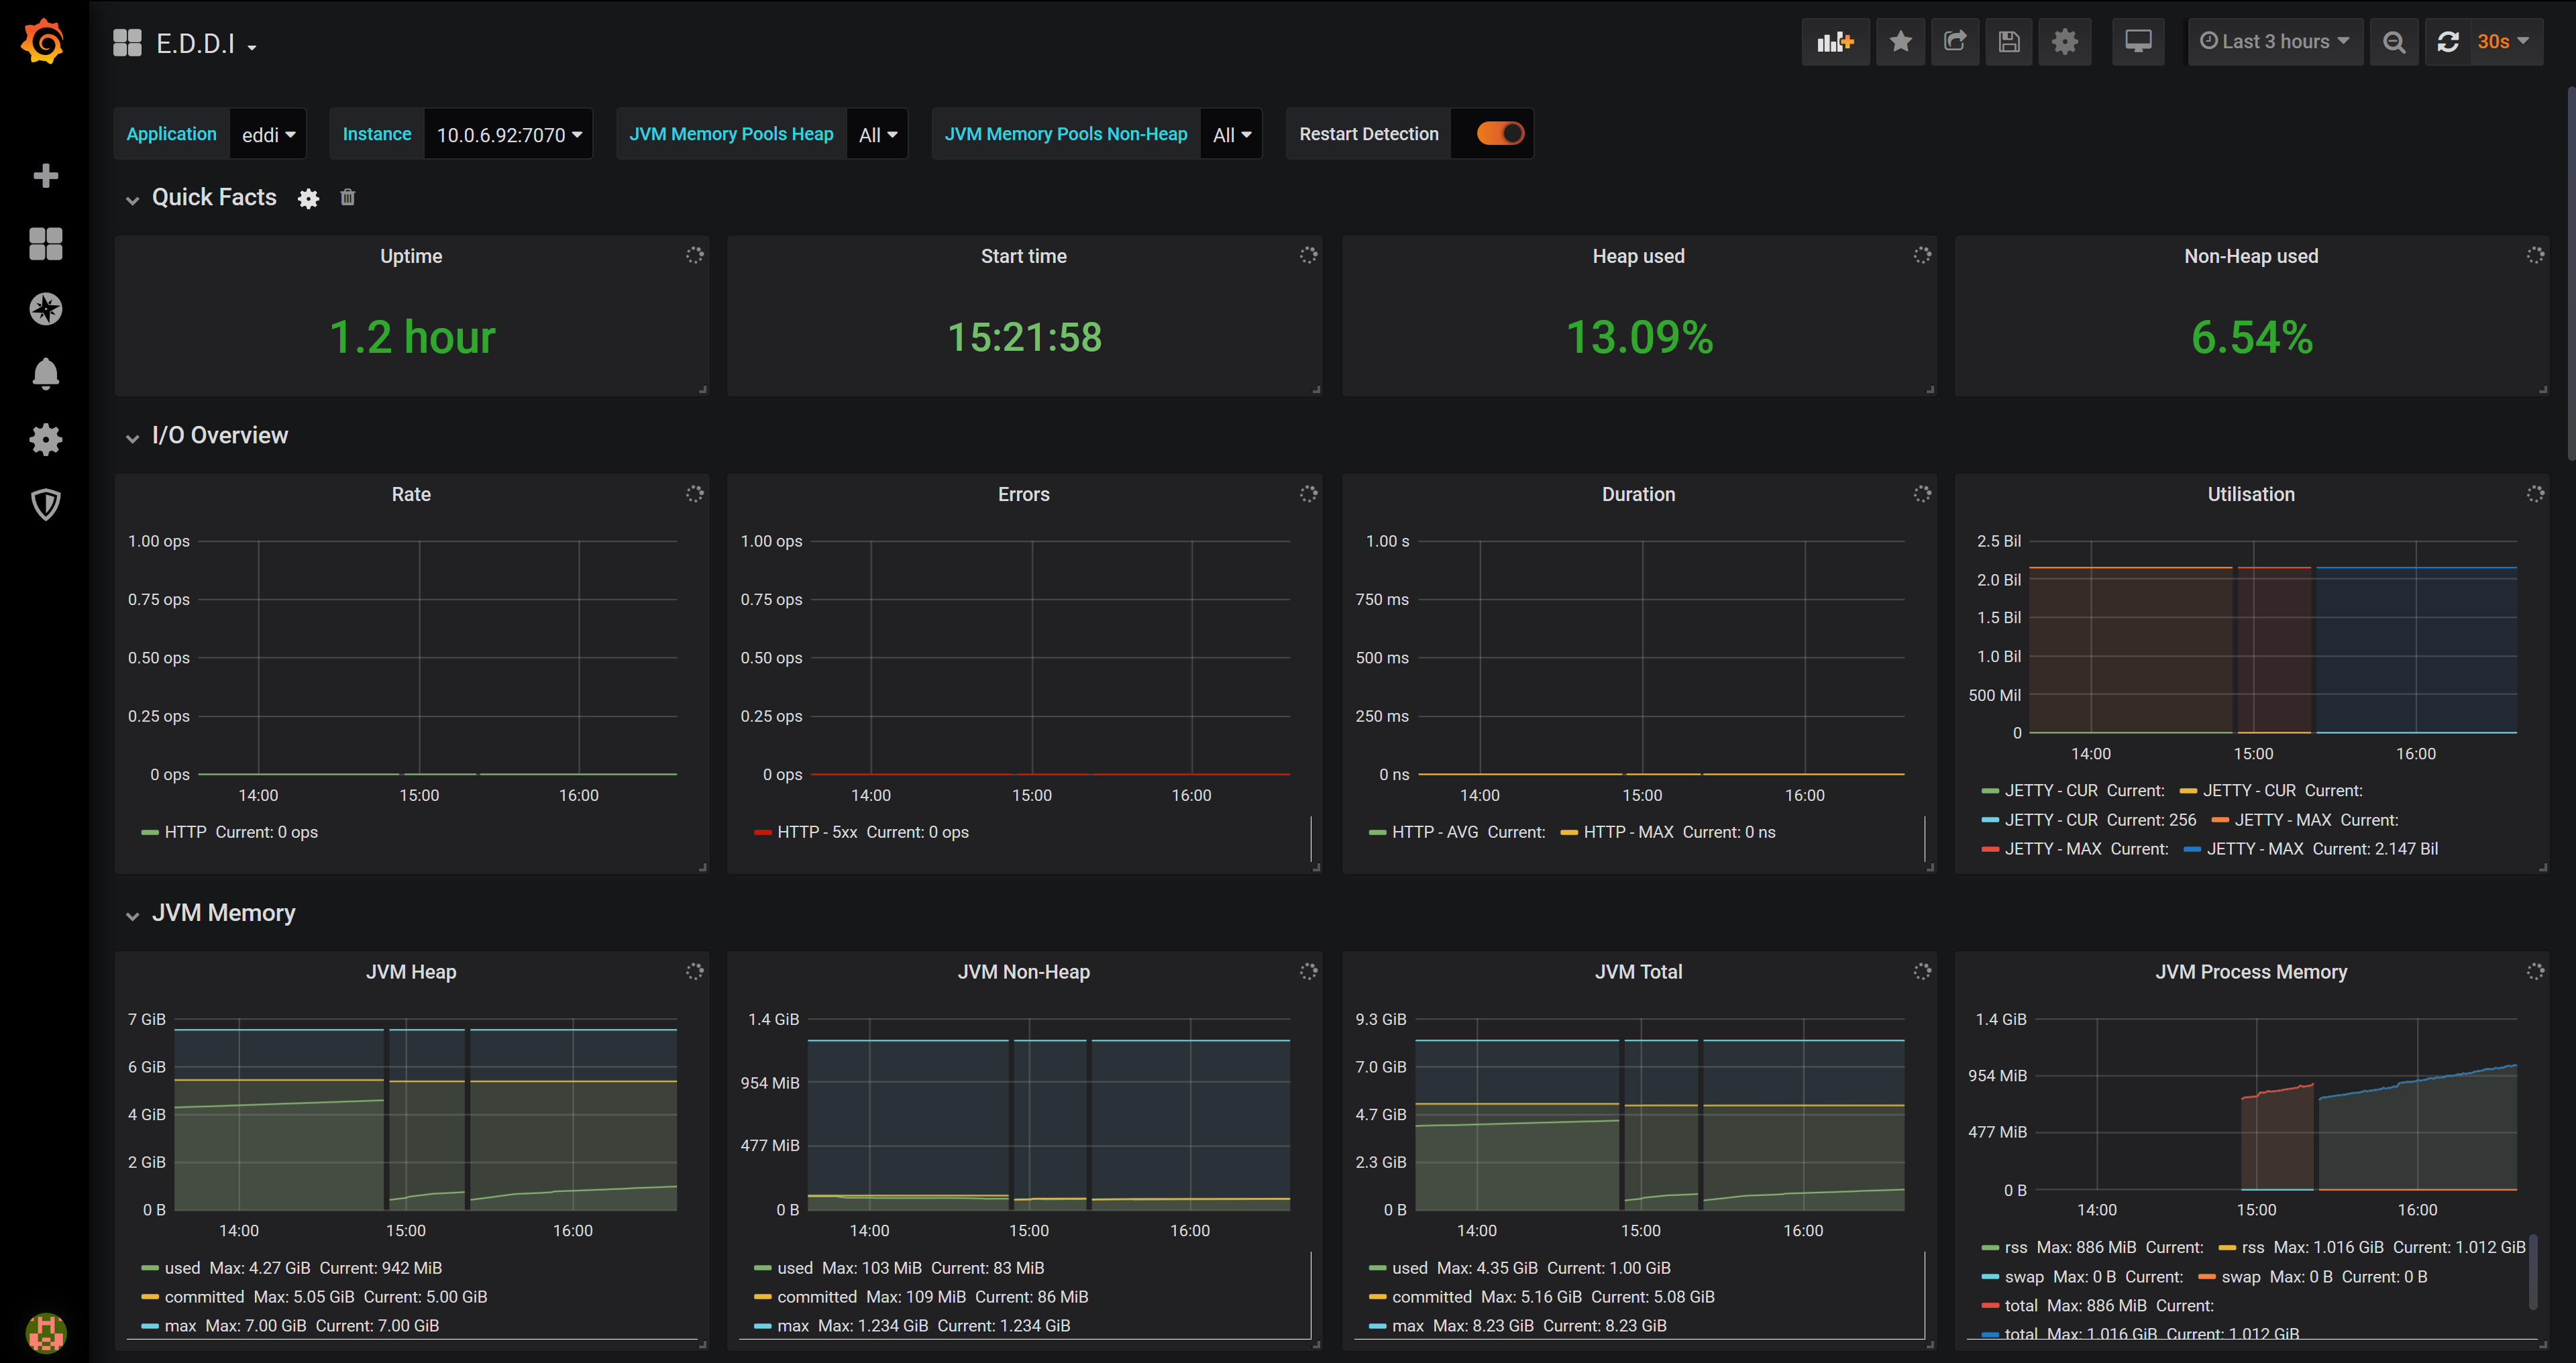Save the dashboard with floppy icon
2576x1363 pixels.
(2009, 42)
